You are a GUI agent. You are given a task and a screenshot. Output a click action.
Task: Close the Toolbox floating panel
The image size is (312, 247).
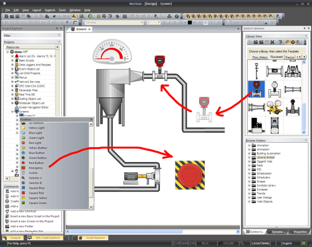(91, 119)
